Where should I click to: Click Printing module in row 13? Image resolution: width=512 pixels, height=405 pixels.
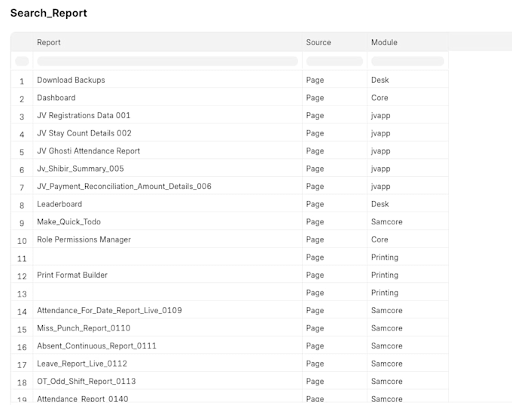pyautogui.click(x=385, y=293)
